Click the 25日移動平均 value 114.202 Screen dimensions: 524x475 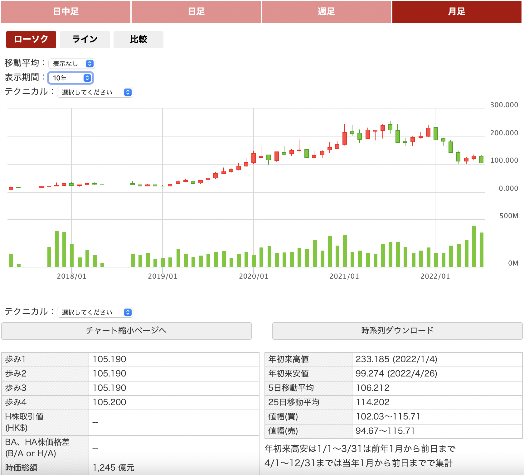pos(372,402)
